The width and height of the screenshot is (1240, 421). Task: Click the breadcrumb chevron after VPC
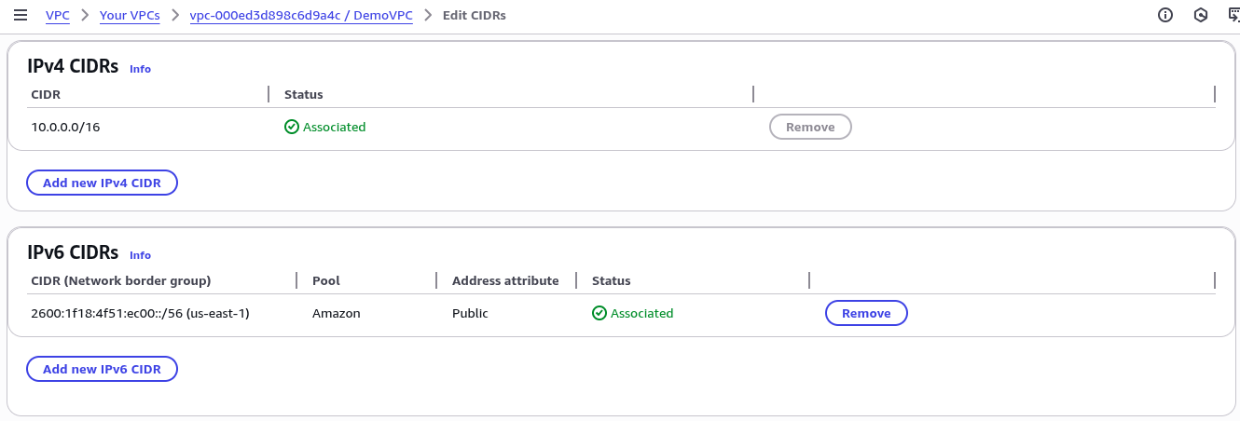85,16
